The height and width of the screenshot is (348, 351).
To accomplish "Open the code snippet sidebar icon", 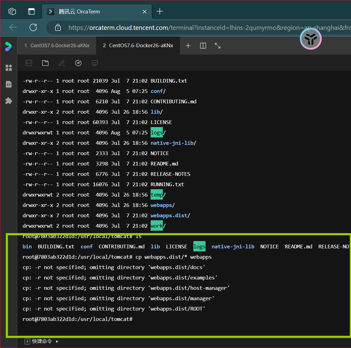I will coord(9,84).
